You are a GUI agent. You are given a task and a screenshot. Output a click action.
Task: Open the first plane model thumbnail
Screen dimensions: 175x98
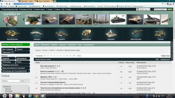33,19
